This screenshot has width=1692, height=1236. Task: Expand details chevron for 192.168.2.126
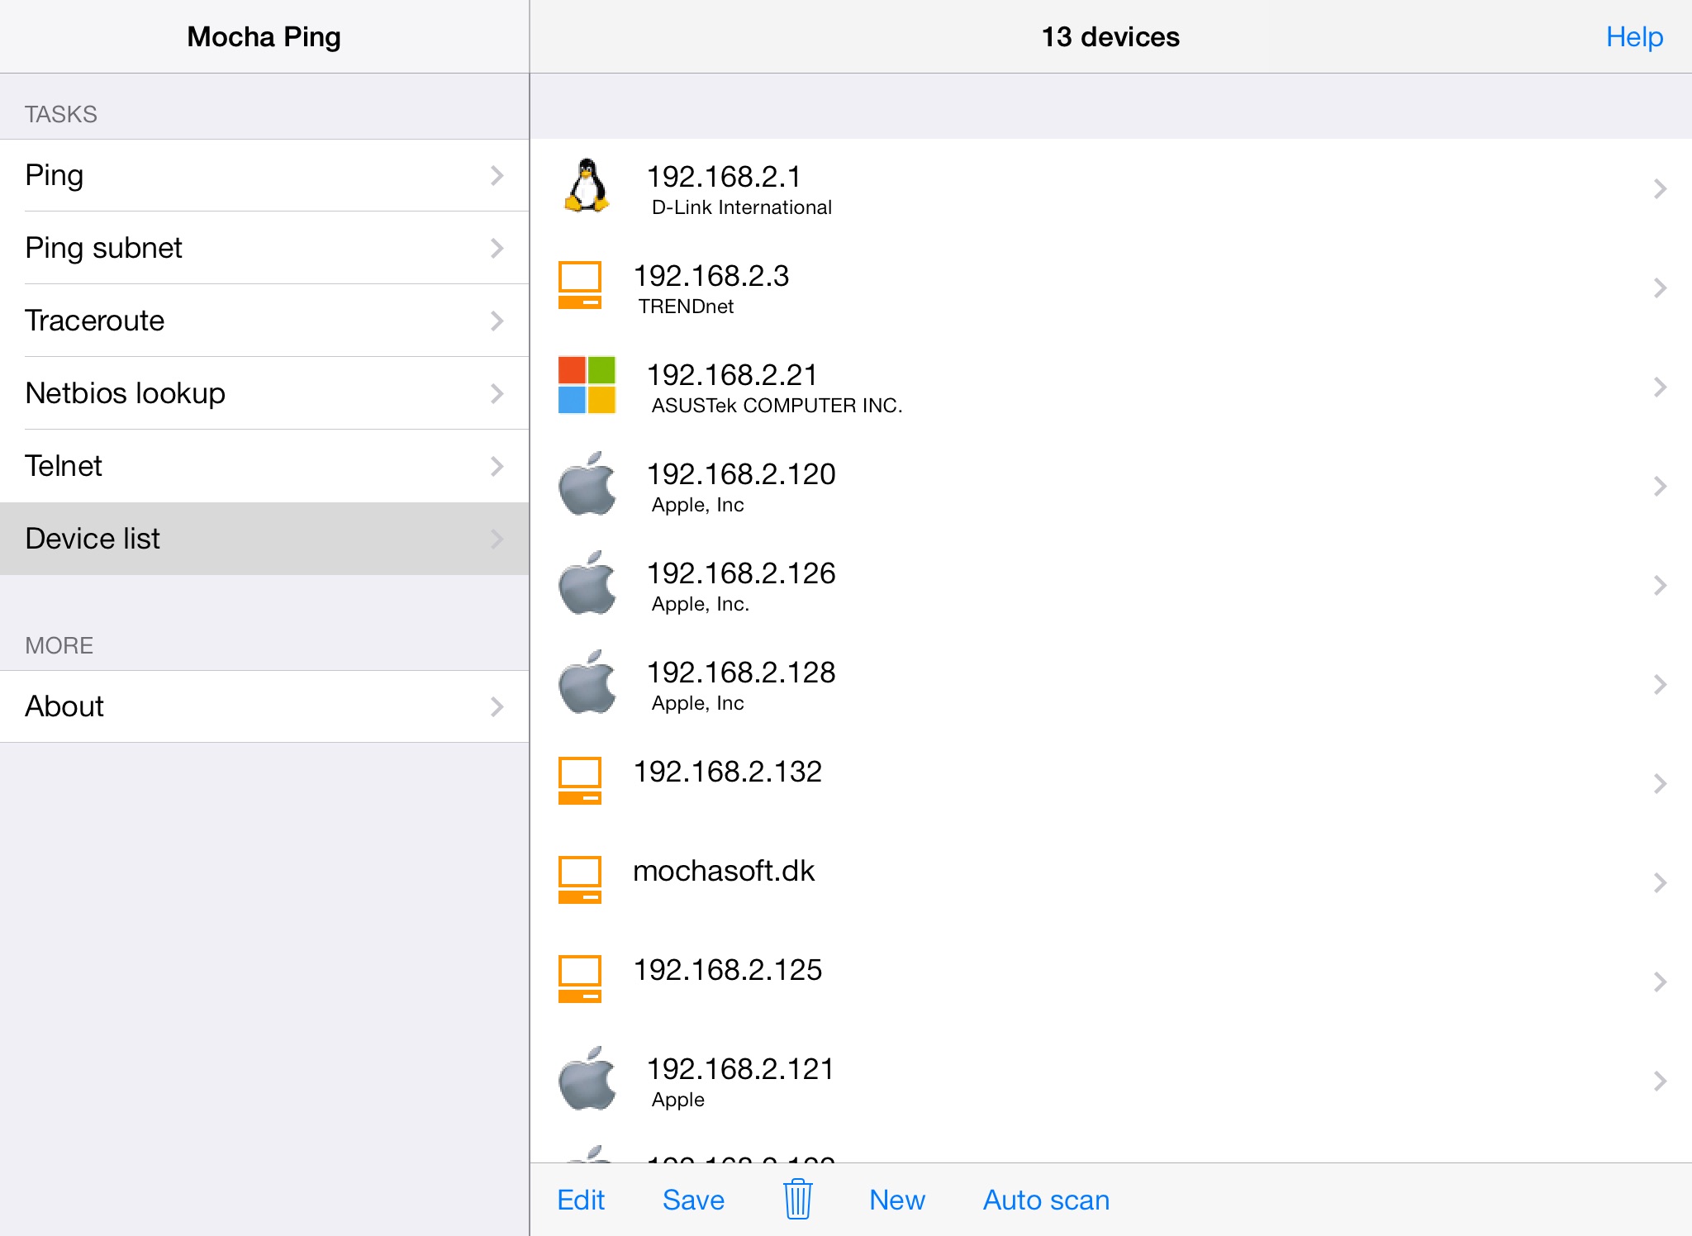1660,586
